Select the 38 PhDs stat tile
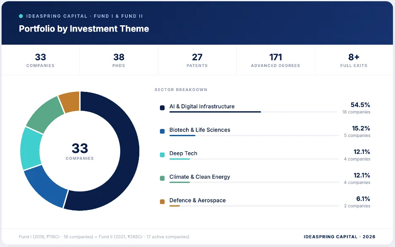The height and width of the screenshot is (247, 395). (119, 60)
